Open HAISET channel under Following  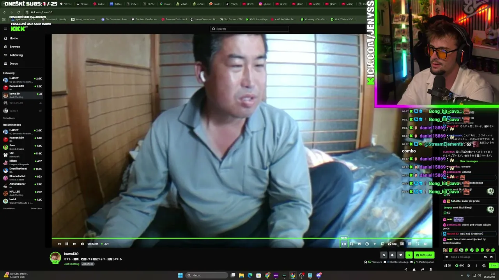pos(22,80)
